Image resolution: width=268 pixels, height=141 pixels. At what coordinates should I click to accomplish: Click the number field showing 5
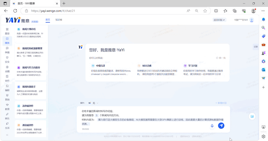[97, 115]
